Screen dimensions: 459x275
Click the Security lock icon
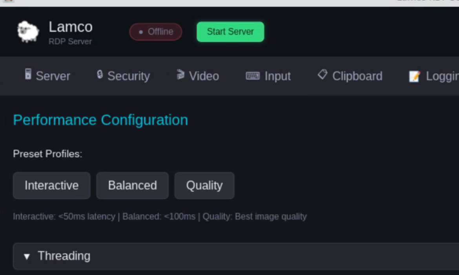click(100, 75)
